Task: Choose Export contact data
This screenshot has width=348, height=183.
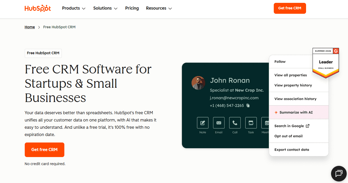Action: 292,150
